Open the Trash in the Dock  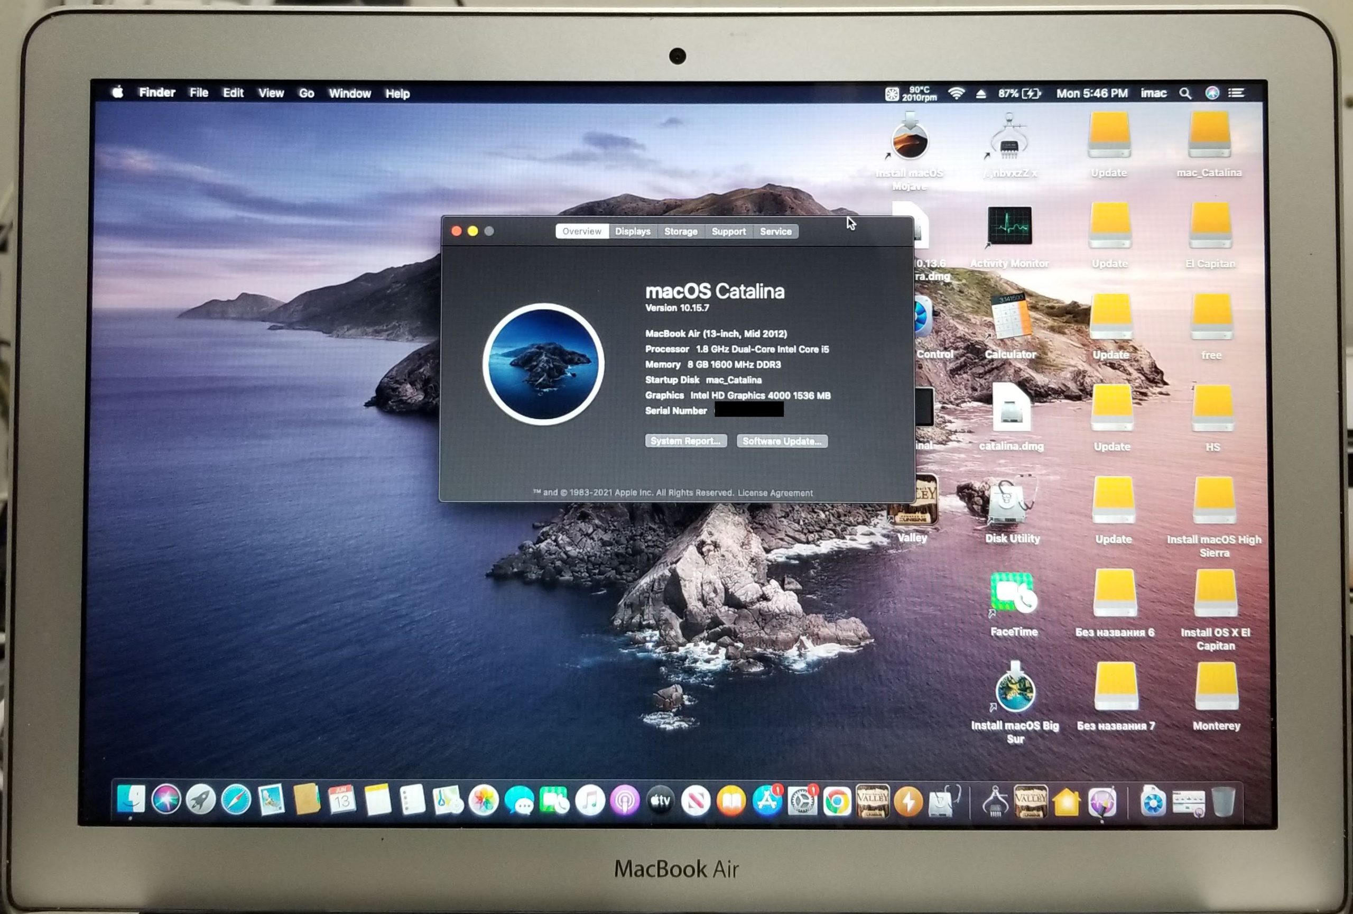1222,802
